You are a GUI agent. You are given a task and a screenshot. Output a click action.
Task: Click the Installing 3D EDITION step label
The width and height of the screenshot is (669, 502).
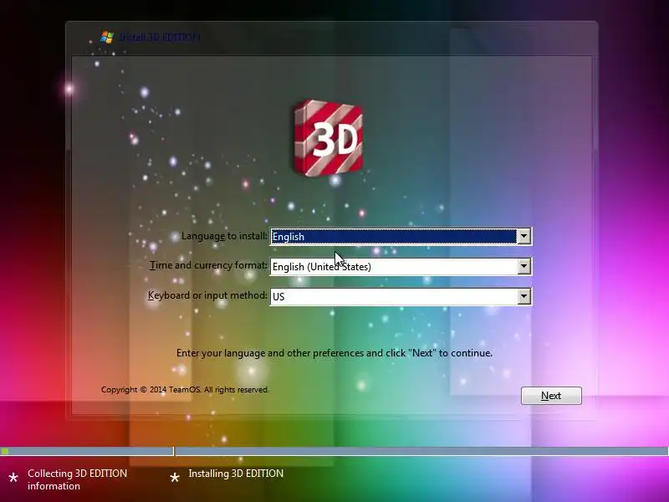pos(236,474)
